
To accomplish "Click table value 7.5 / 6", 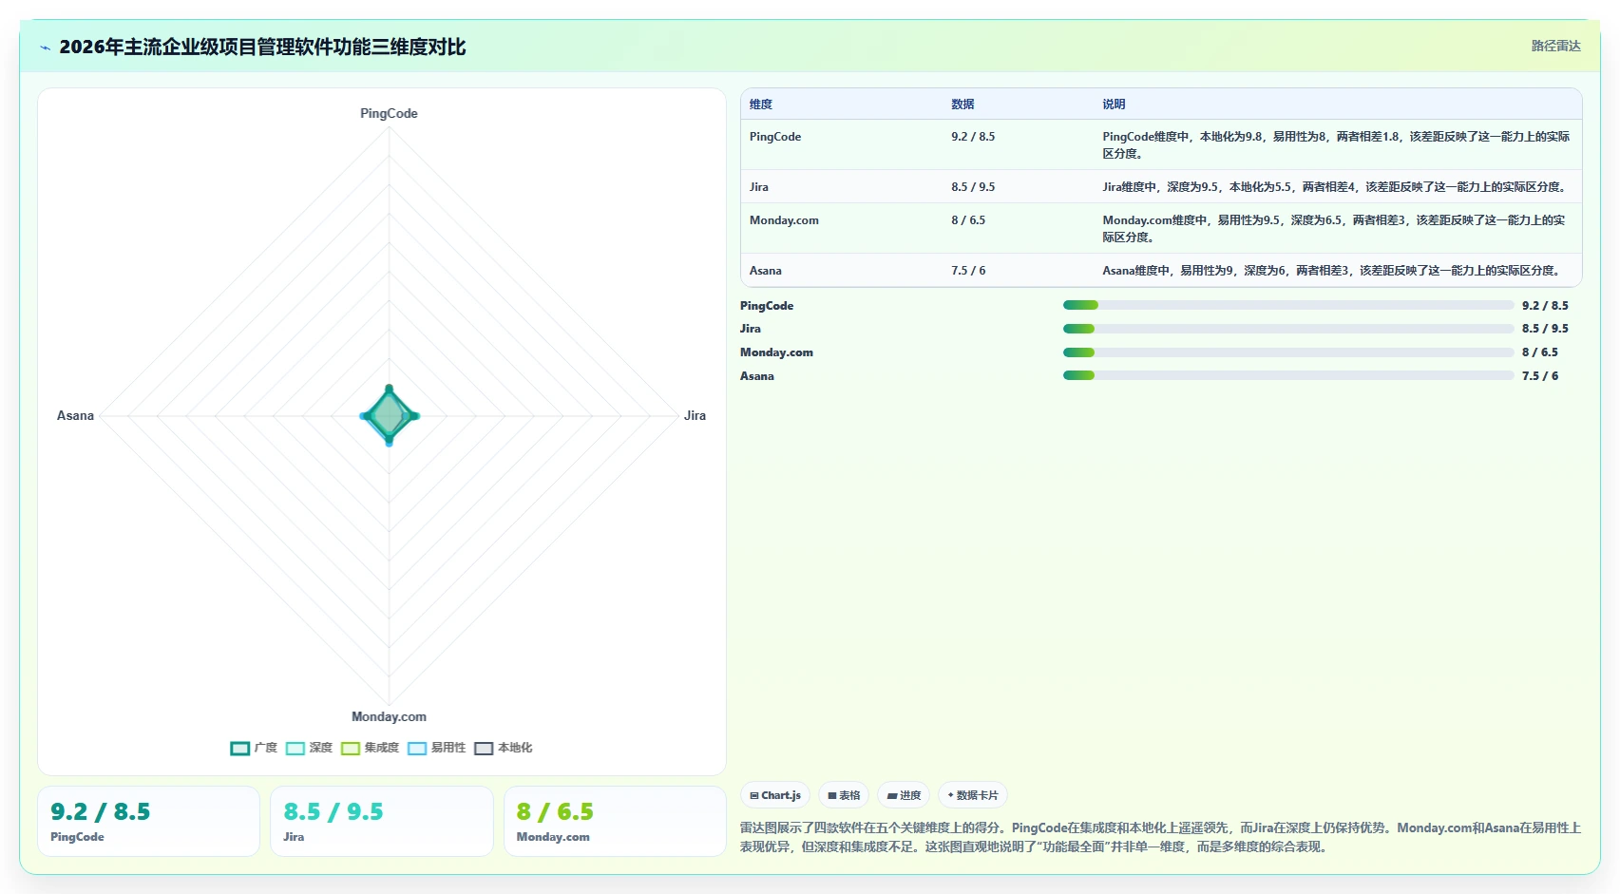I will (x=968, y=271).
